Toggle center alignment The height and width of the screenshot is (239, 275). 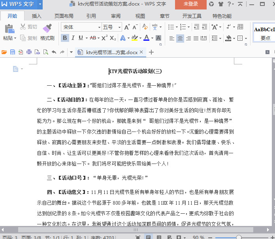click(x=180, y=38)
